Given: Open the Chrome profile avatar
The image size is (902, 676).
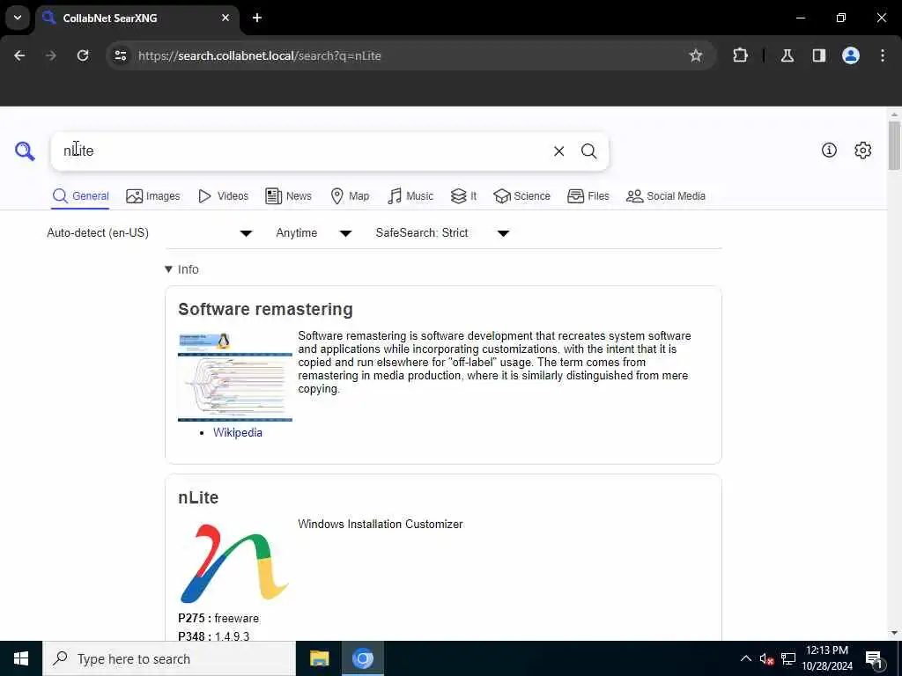Looking at the screenshot, I should pos(850,55).
